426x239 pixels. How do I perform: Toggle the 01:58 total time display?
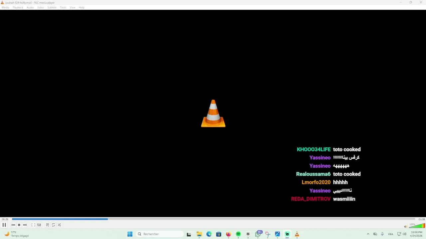[421, 219]
